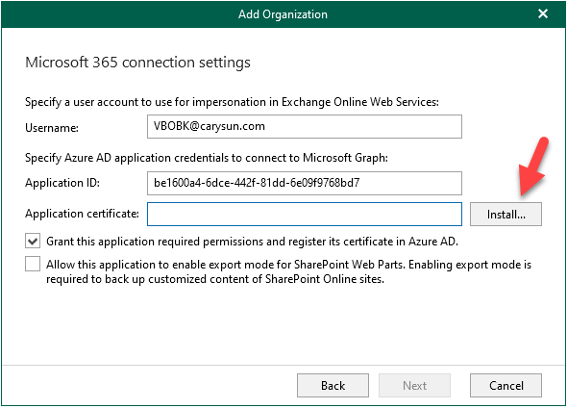
Task: Focus the empty Application certificate field
Action: click(x=305, y=214)
